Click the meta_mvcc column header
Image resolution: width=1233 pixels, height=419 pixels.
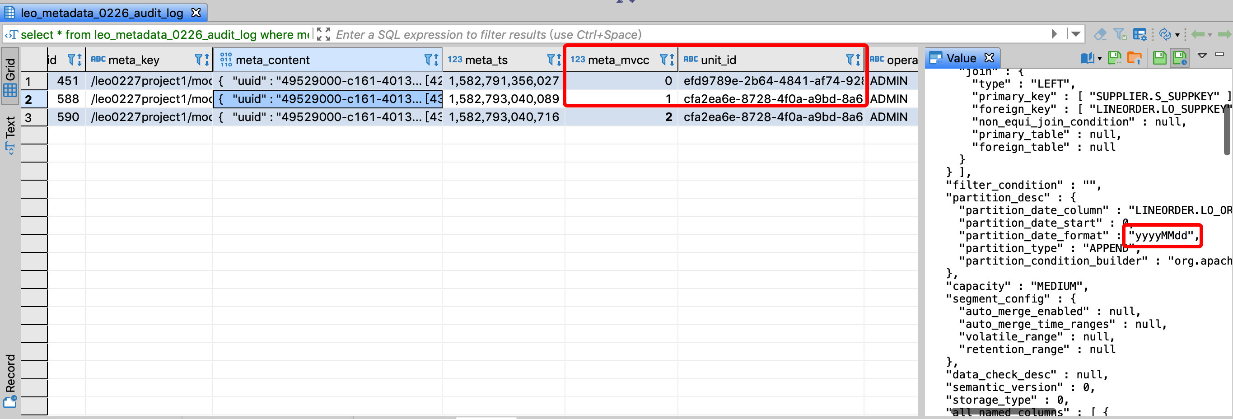(618, 60)
